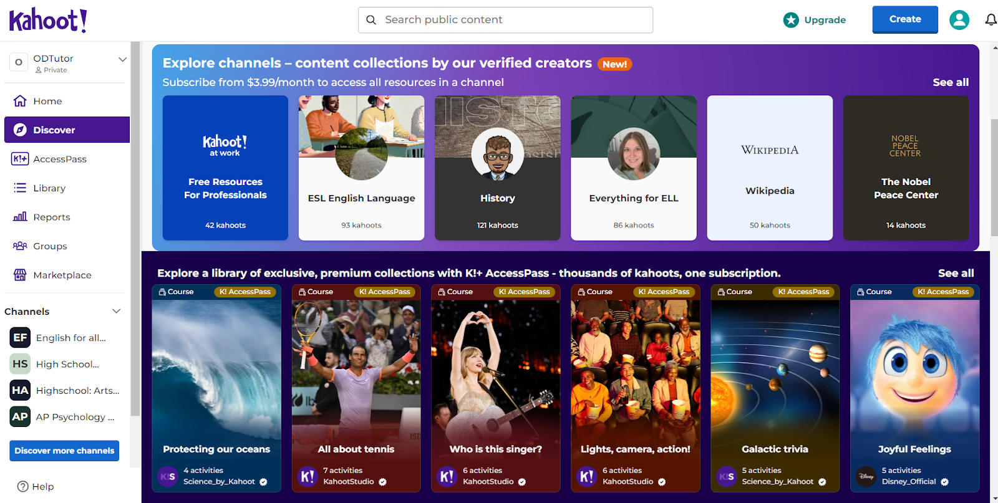This screenshot has height=503, width=998.
Task: Select Discover in the sidebar
Action: tap(67, 130)
